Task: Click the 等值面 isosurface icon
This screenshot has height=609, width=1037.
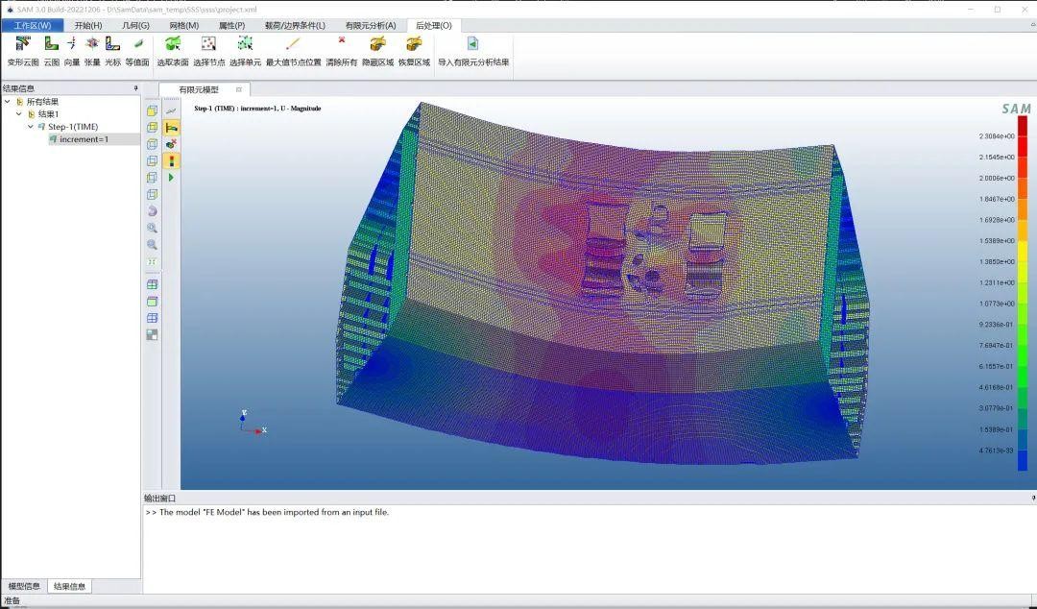Action: [x=137, y=44]
